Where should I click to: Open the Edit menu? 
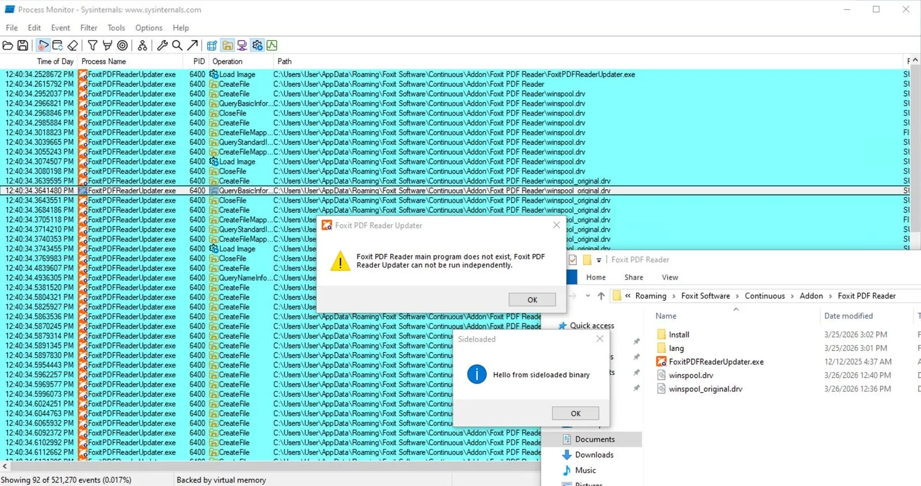click(x=35, y=28)
